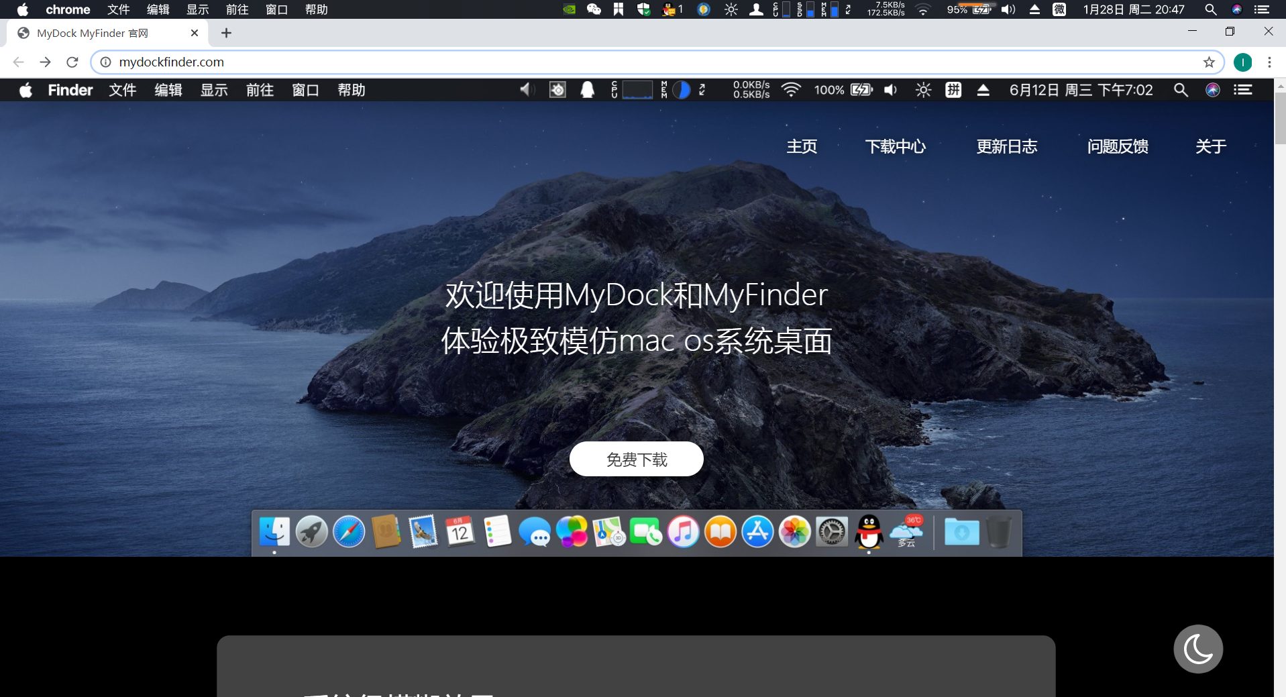Open the 前往 menu in MyFinder
The height and width of the screenshot is (697, 1286).
pyautogui.click(x=260, y=89)
